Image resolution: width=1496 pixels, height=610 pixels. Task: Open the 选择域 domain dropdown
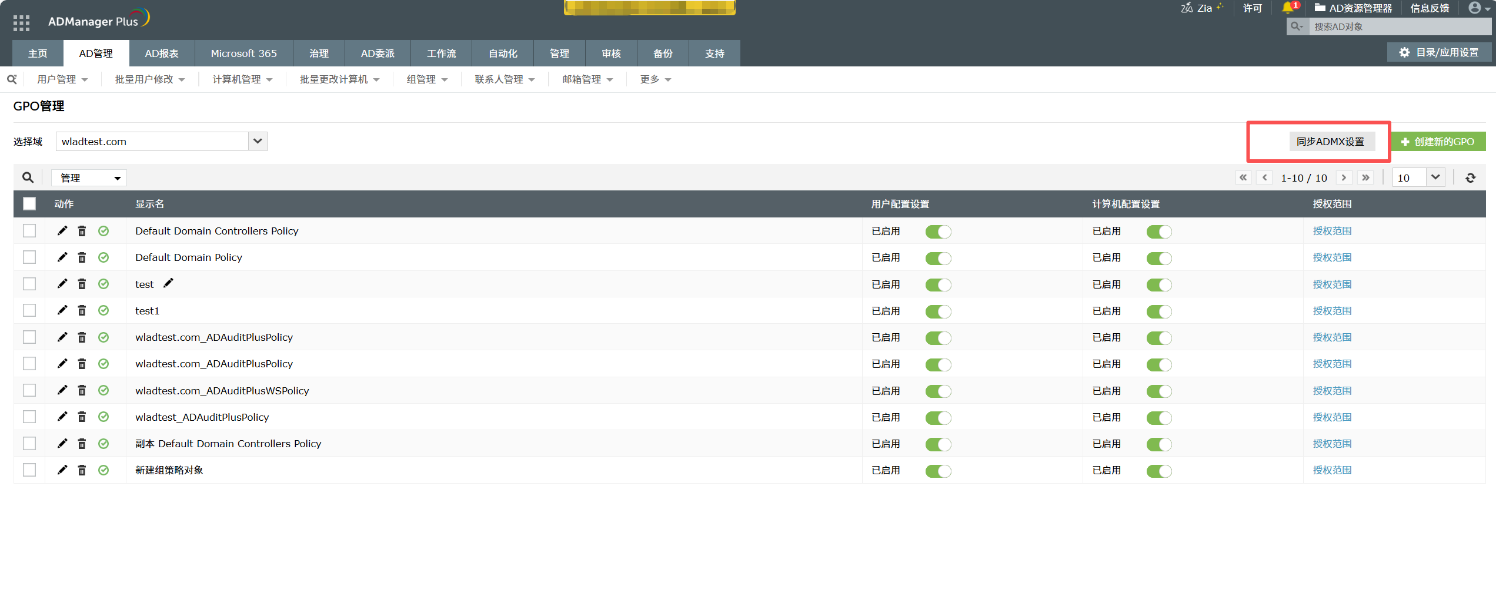161,141
